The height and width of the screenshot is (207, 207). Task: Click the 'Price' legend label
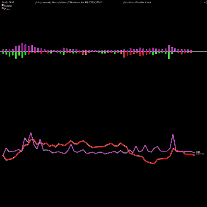[7, 9]
